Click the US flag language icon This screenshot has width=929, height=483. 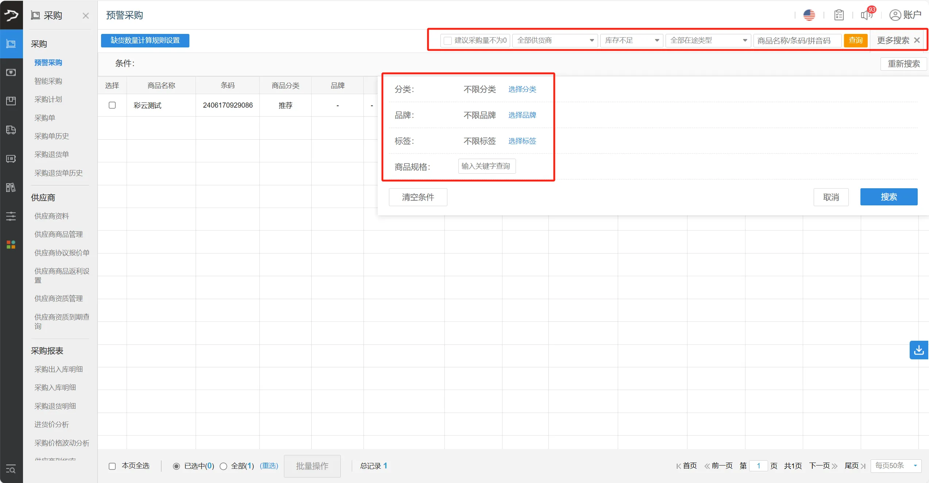[809, 15]
